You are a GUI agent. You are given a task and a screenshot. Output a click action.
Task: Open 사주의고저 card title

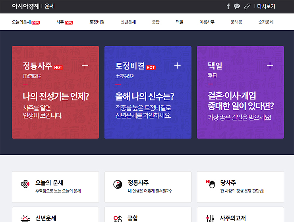point(233,218)
